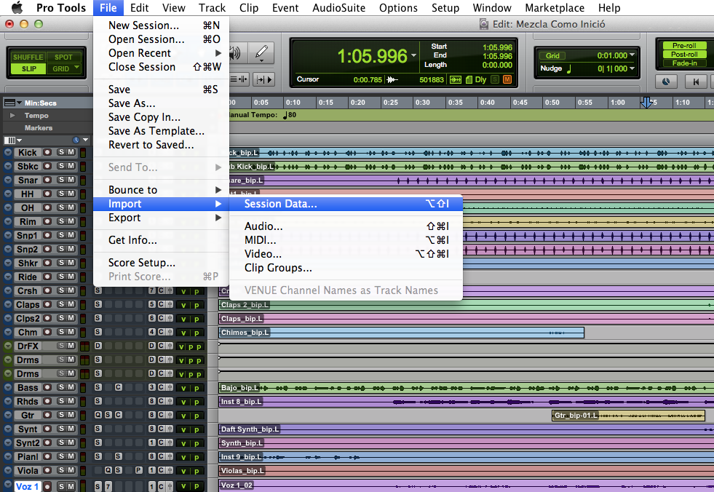The image size is (714, 492).
Task: Mute the OH track
Action: coord(71,207)
